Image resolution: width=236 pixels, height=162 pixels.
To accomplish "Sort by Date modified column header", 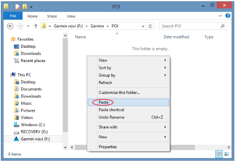I will [x=176, y=37].
